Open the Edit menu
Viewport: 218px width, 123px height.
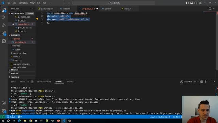tap(14, 3)
